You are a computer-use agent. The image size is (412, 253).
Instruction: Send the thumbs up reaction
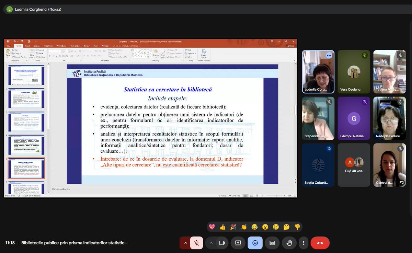(223, 227)
